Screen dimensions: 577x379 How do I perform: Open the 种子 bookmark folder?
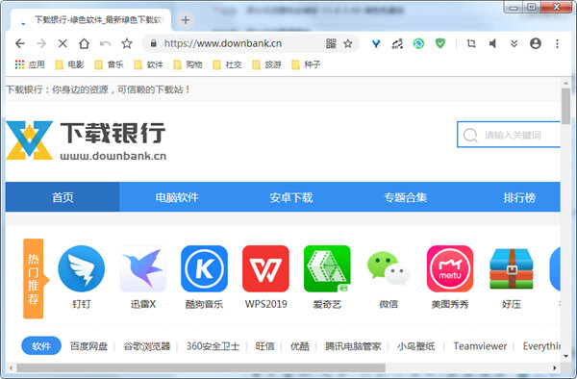point(306,64)
